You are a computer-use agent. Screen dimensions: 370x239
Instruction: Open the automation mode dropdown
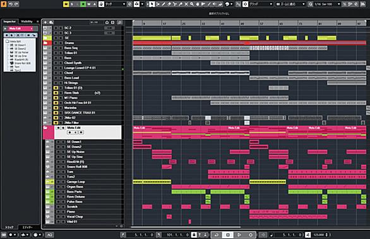coord(115,4)
